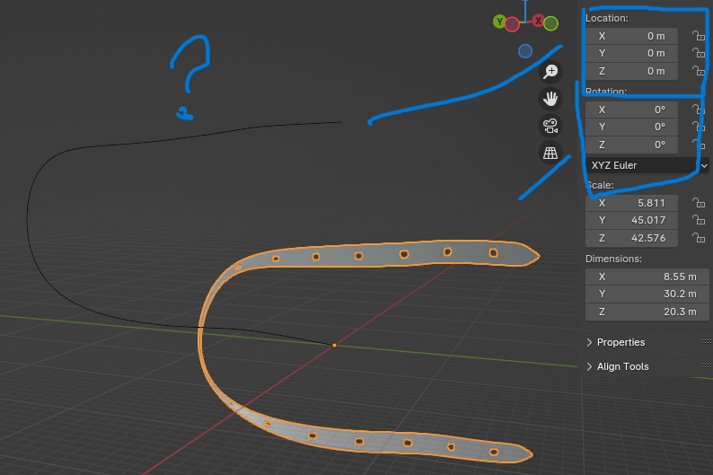
Task: Toggle lock for Scale Y
Action: [x=698, y=220]
